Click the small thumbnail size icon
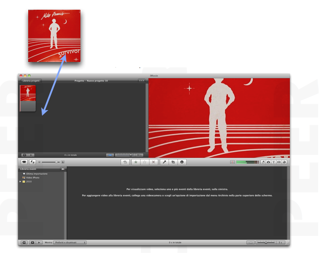319x253 pixels. click(39, 162)
